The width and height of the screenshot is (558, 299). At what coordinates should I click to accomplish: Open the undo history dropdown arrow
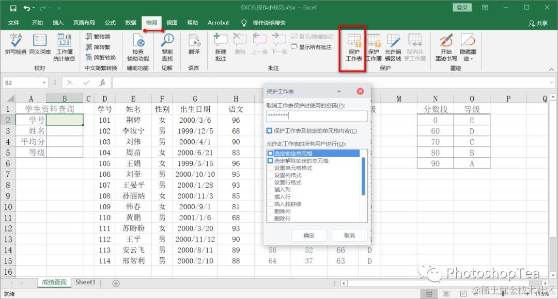tap(34, 8)
